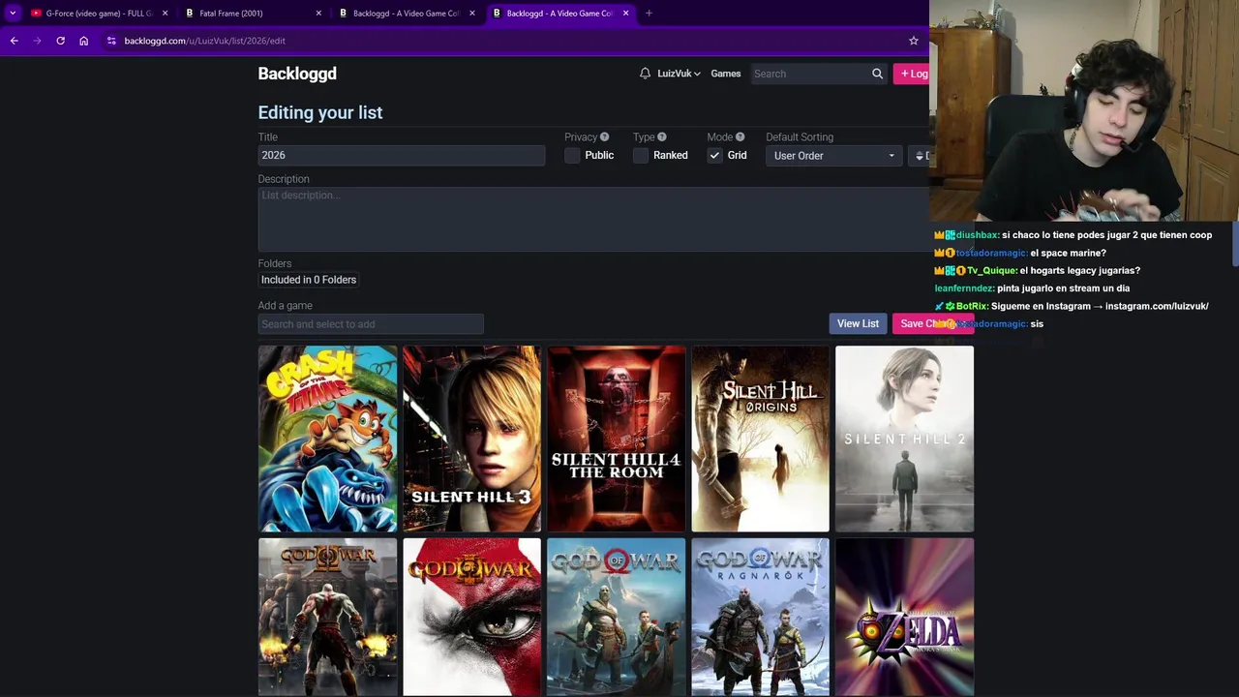The width and height of the screenshot is (1239, 697).
Task: Select the God of War II cover
Action: [x=327, y=617]
